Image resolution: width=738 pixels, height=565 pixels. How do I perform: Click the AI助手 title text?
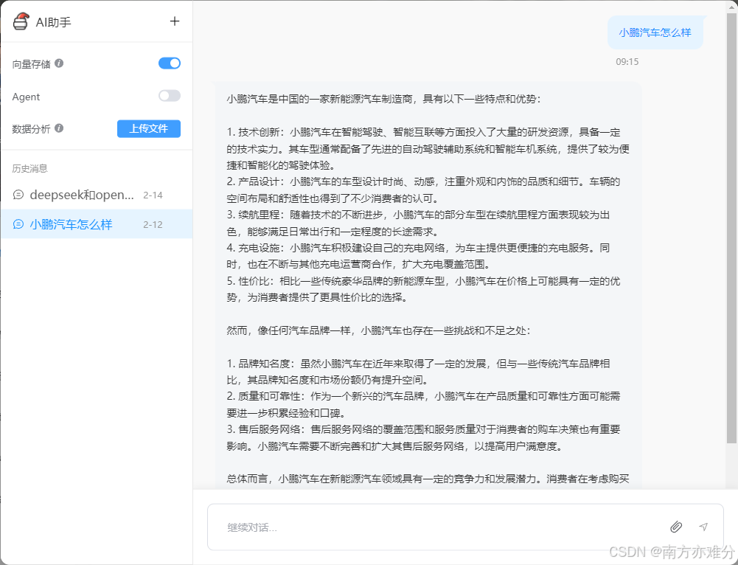(54, 22)
